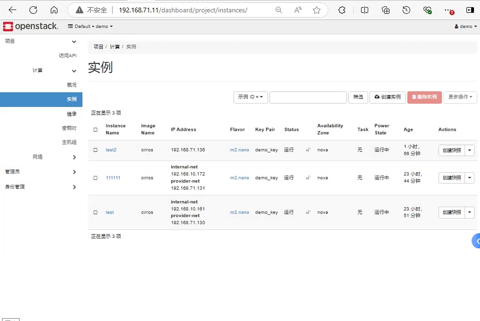Open the browser sidebar toggle icon
Viewport: 480px width, 321px height.
[470, 10]
